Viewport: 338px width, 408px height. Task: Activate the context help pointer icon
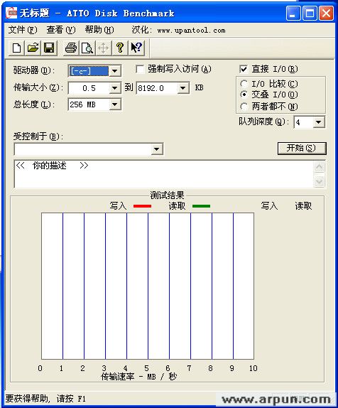coord(136,48)
